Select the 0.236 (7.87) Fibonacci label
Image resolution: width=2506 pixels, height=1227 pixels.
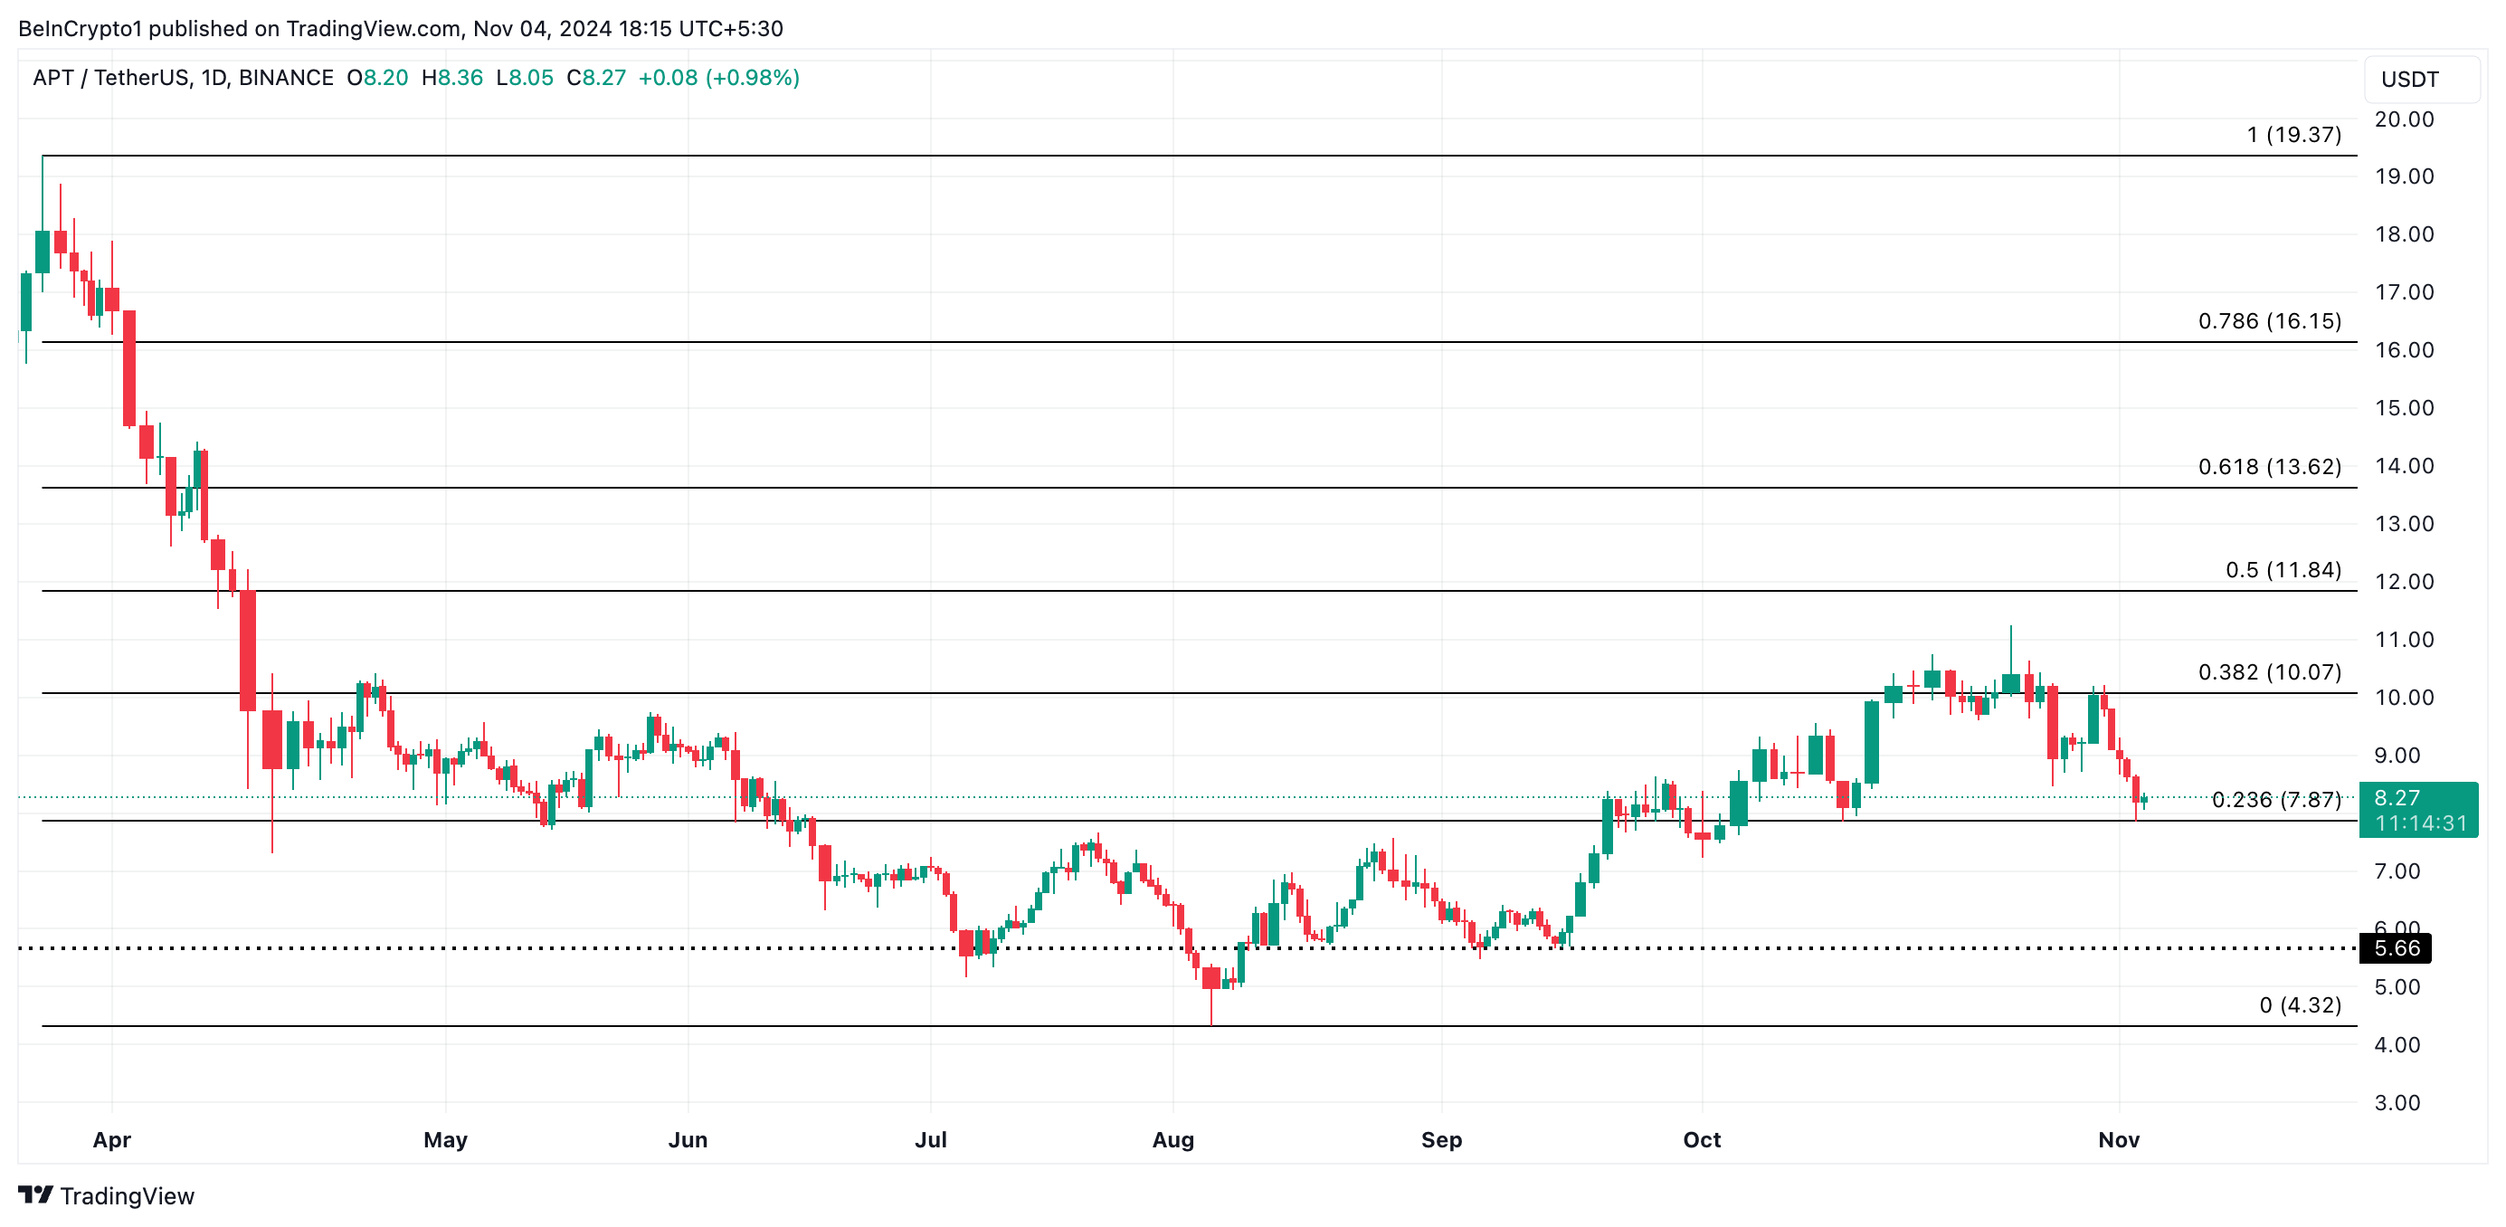click(2275, 800)
